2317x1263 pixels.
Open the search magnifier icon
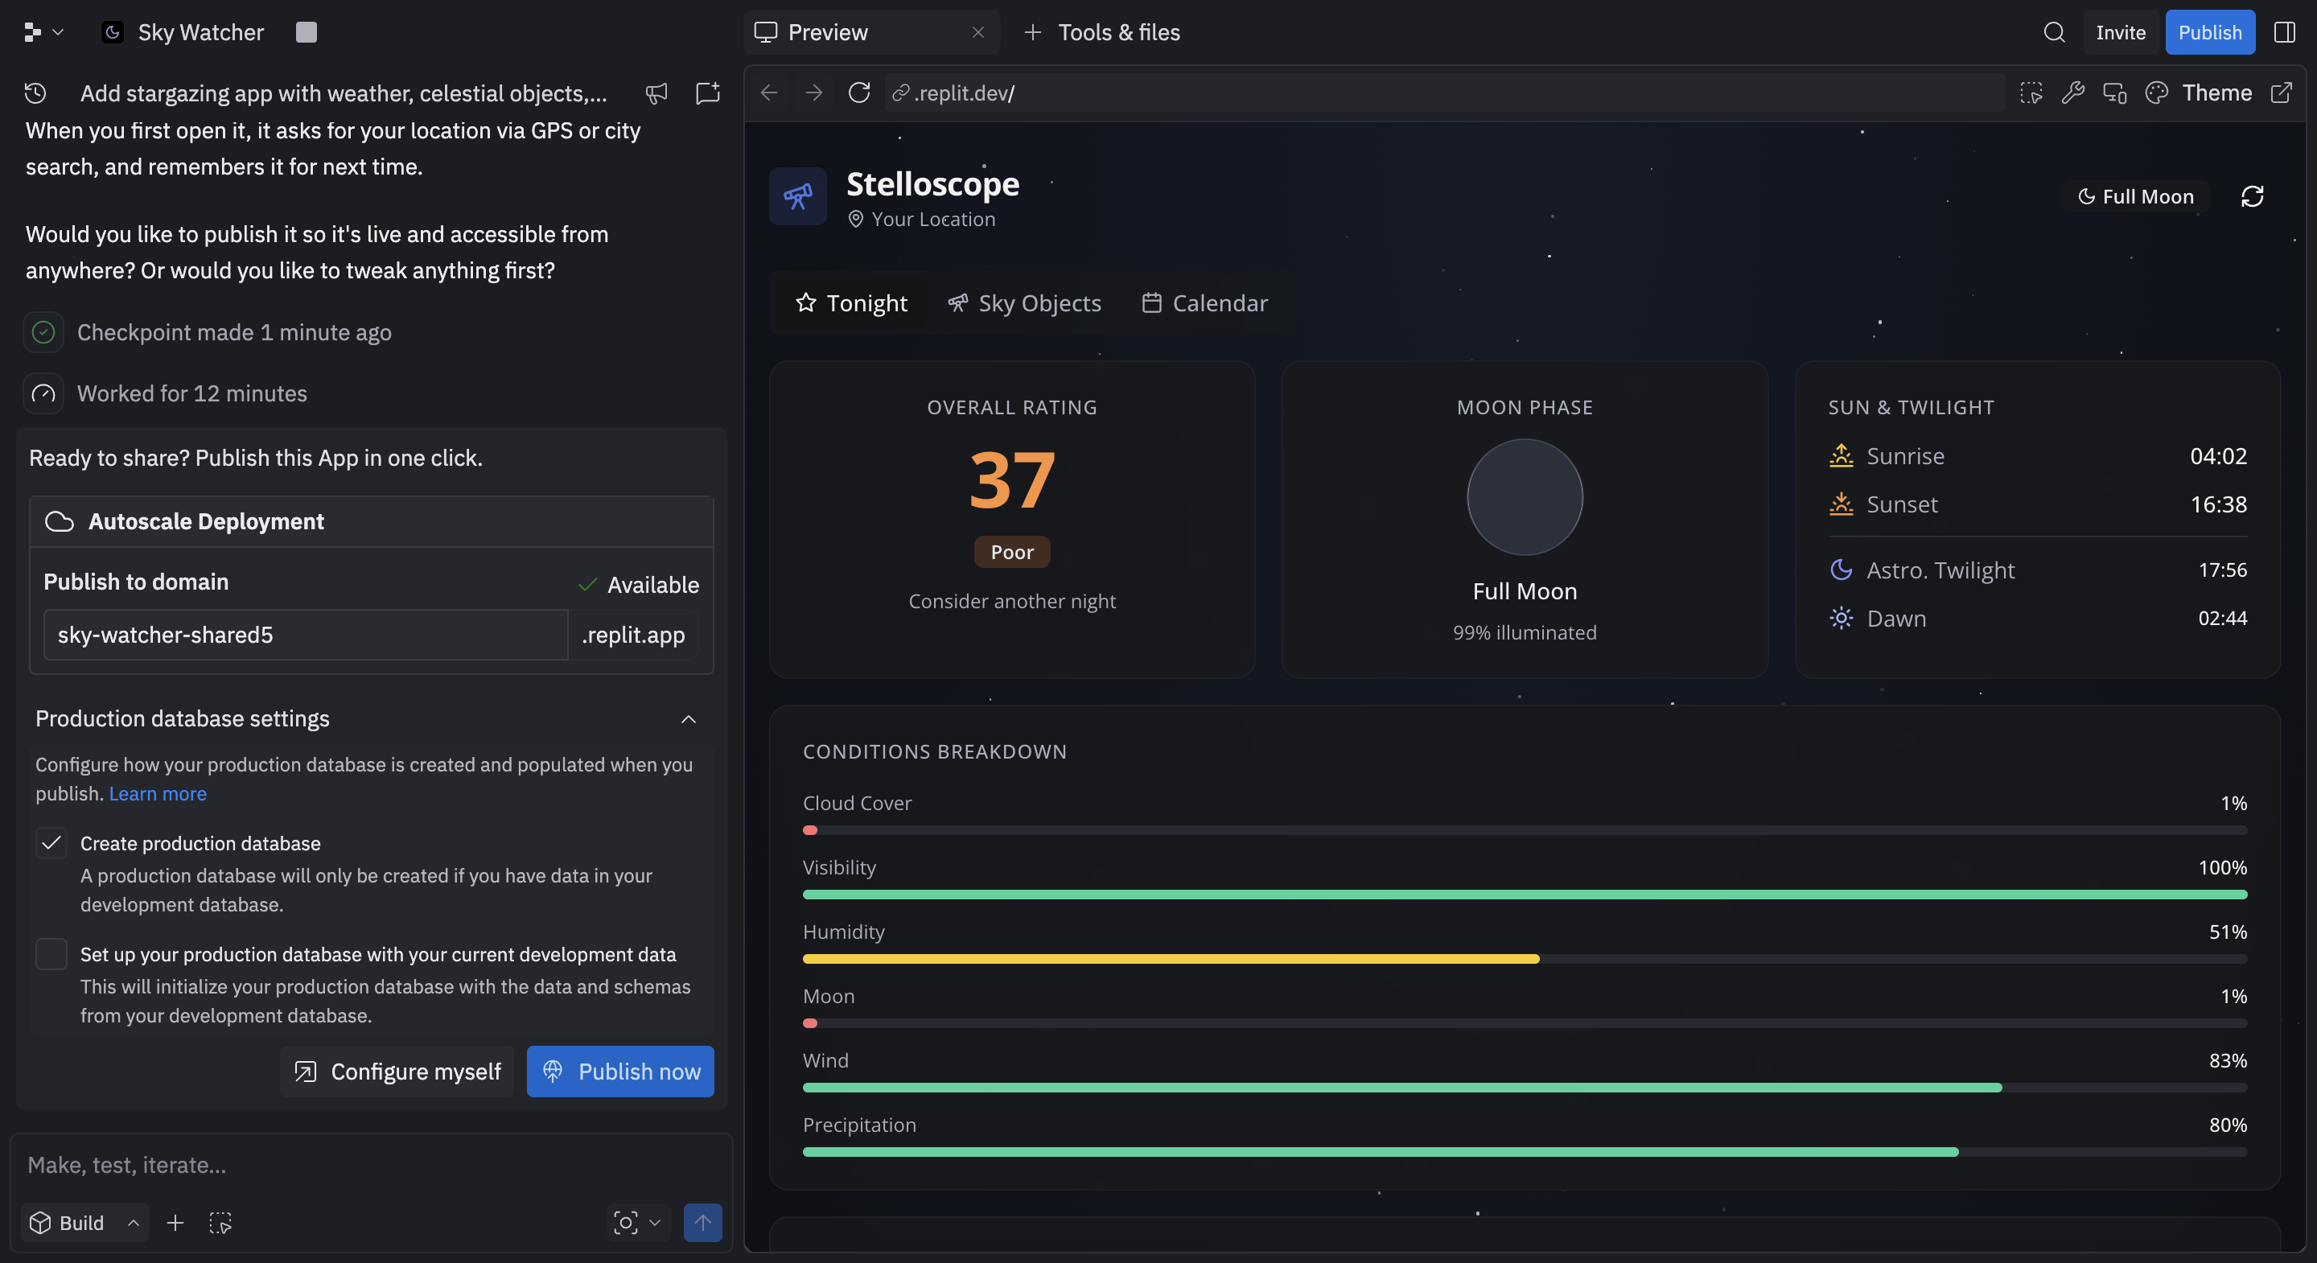(2053, 32)
